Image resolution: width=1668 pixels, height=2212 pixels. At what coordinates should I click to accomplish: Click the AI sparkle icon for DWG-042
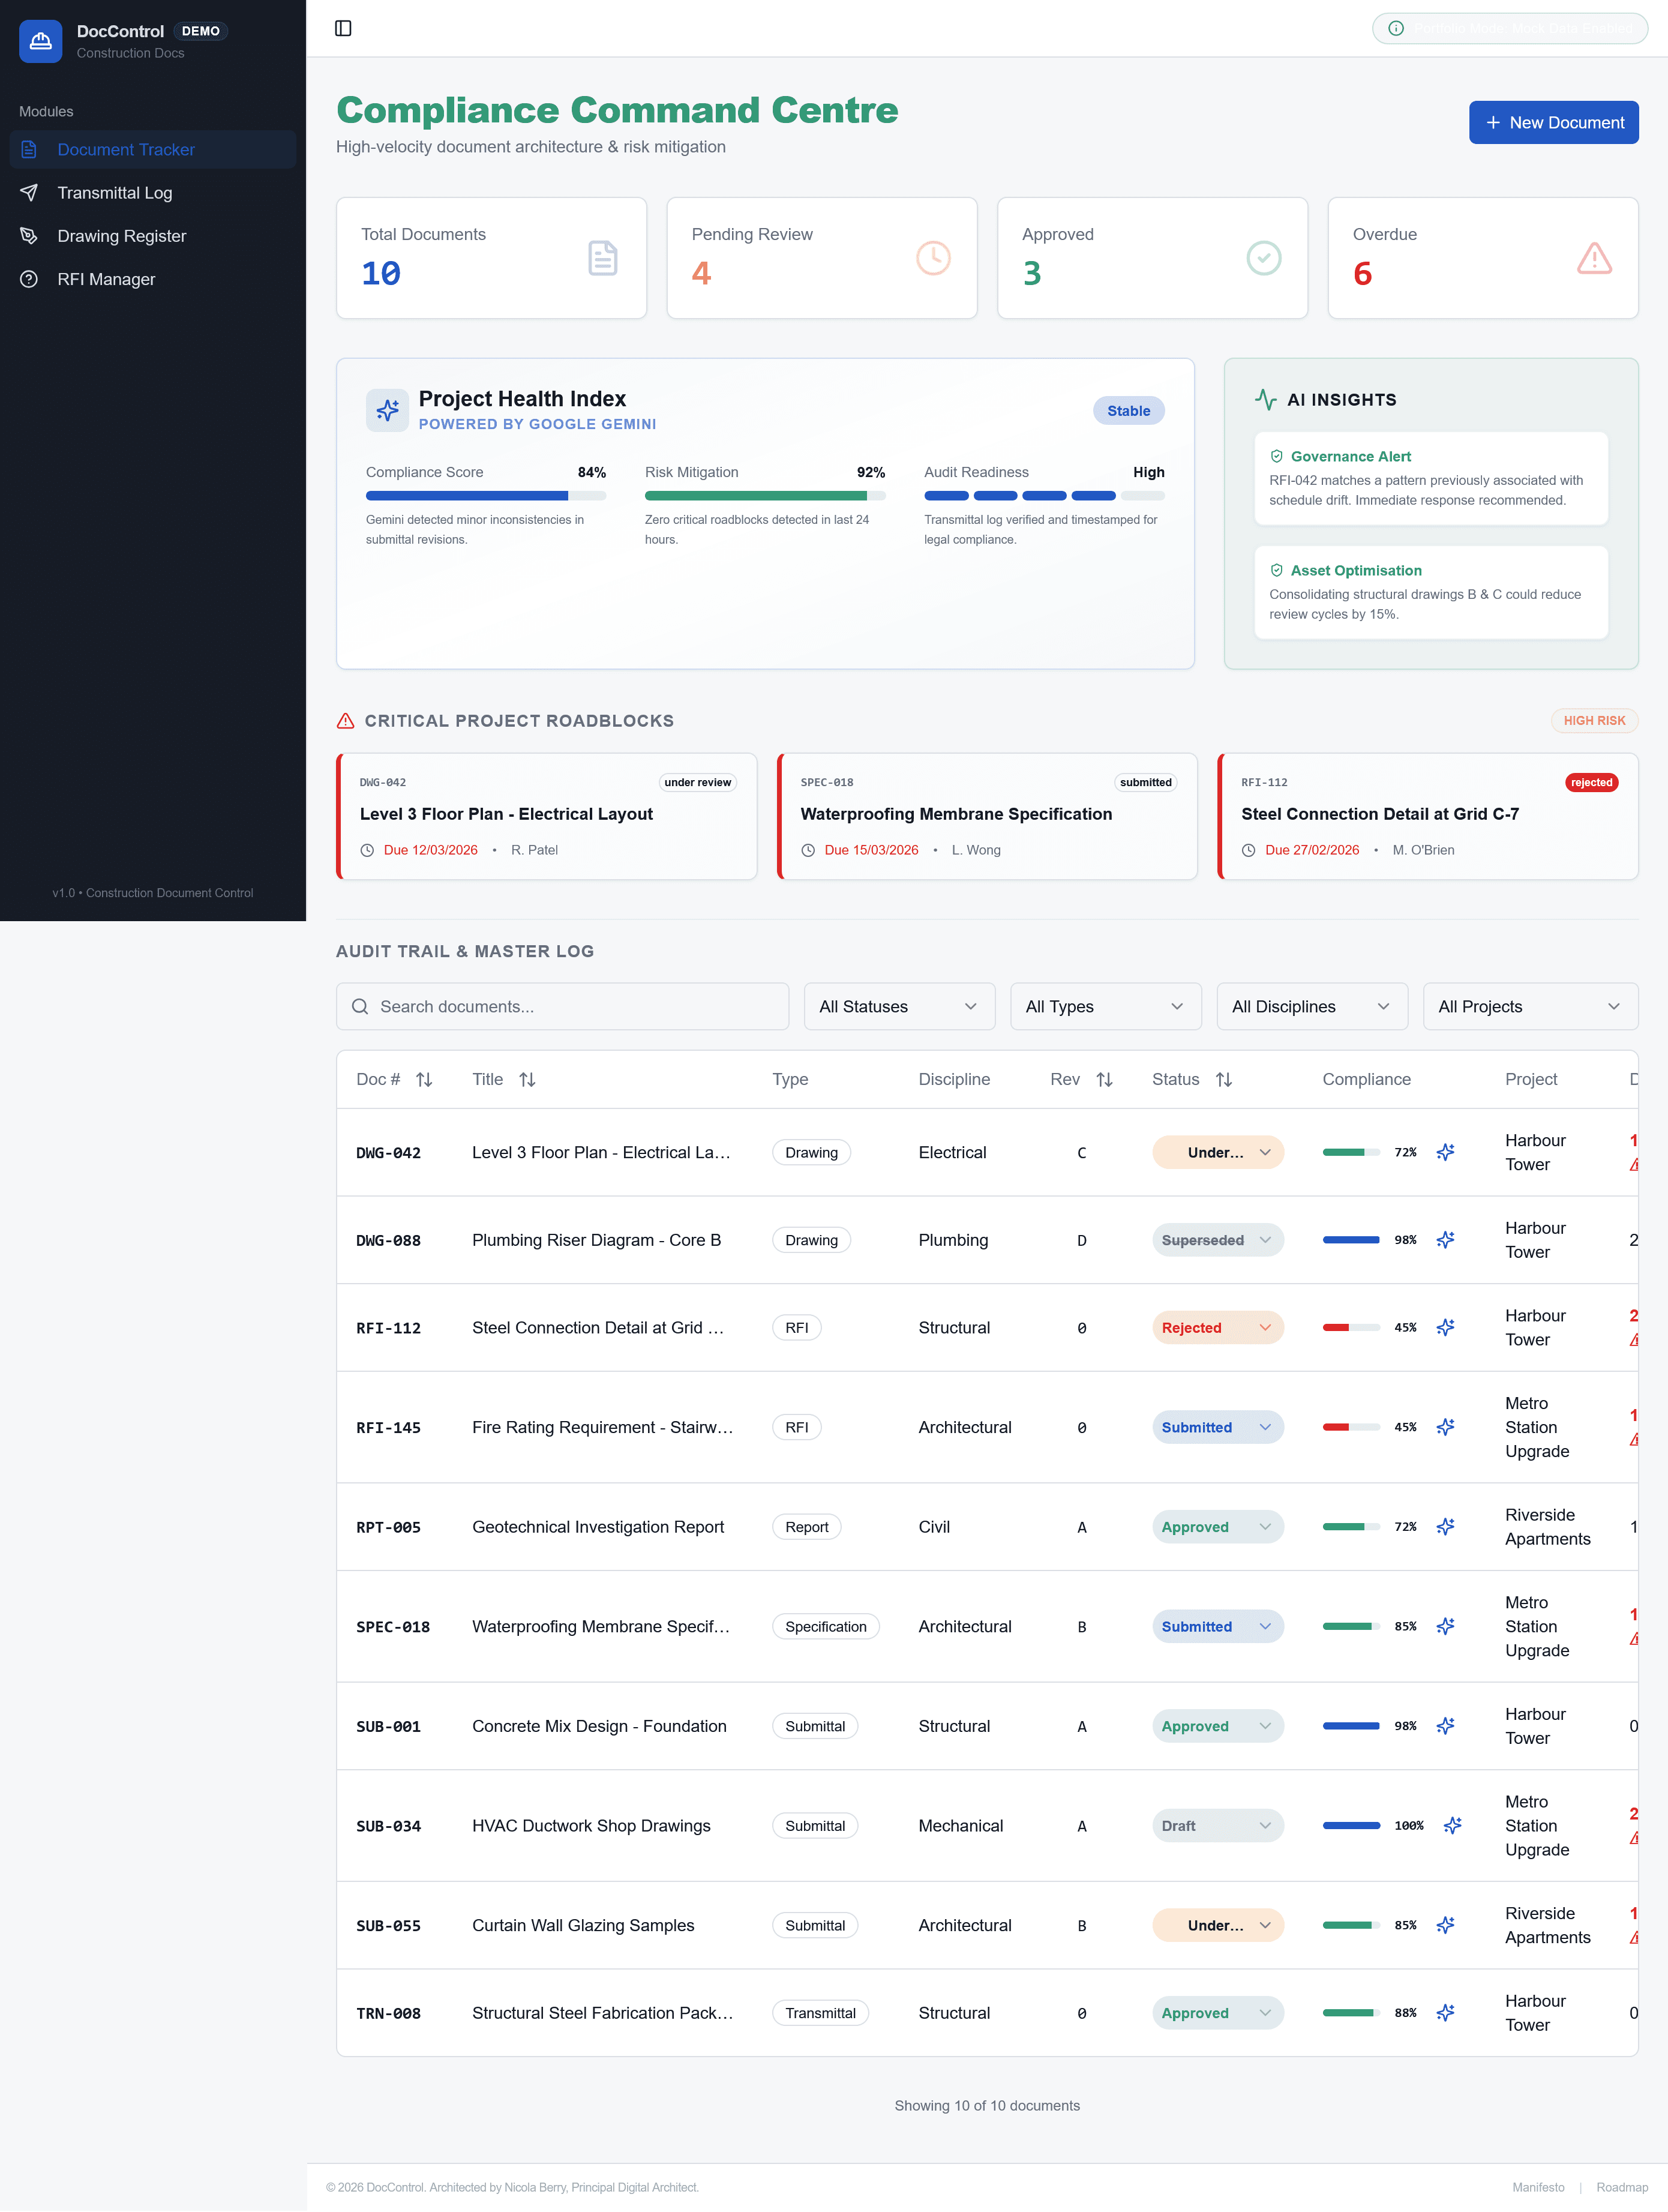tap(1445, 1152)
